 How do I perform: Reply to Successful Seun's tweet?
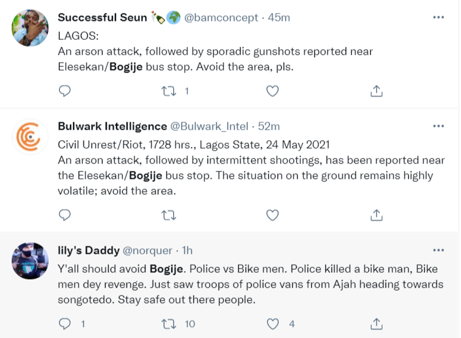pyautogui.click(x=64, y=91)
